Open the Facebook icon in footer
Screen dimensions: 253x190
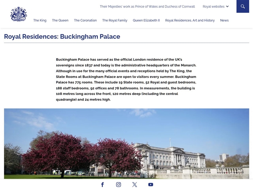click(x=102, y=184)
